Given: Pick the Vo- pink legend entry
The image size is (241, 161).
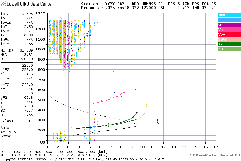Looking at the screenshot, I should tap(229, 30).
